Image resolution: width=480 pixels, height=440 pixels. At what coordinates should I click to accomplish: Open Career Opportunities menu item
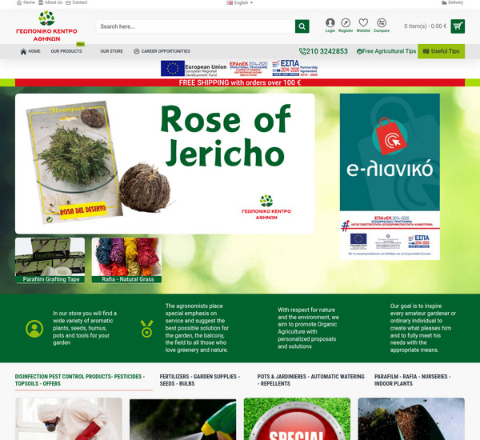click(162, 51)
